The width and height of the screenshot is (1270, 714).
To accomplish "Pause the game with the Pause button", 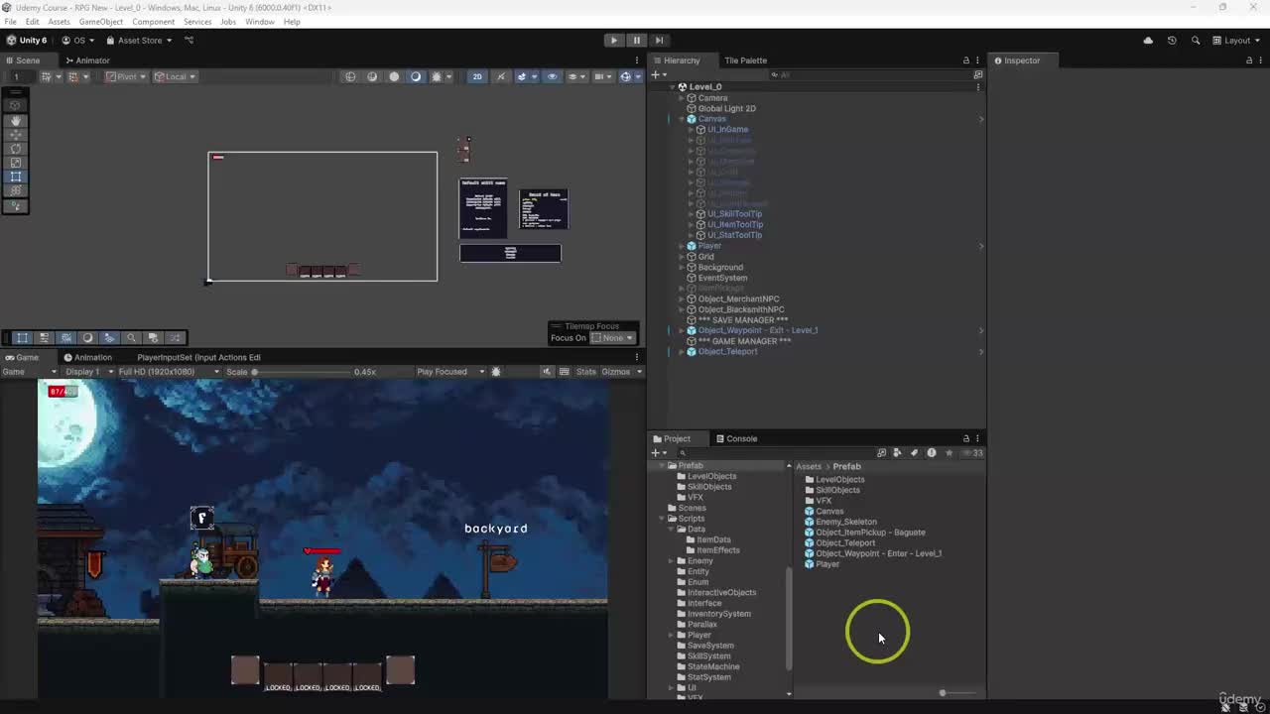I will pos(636,41).
